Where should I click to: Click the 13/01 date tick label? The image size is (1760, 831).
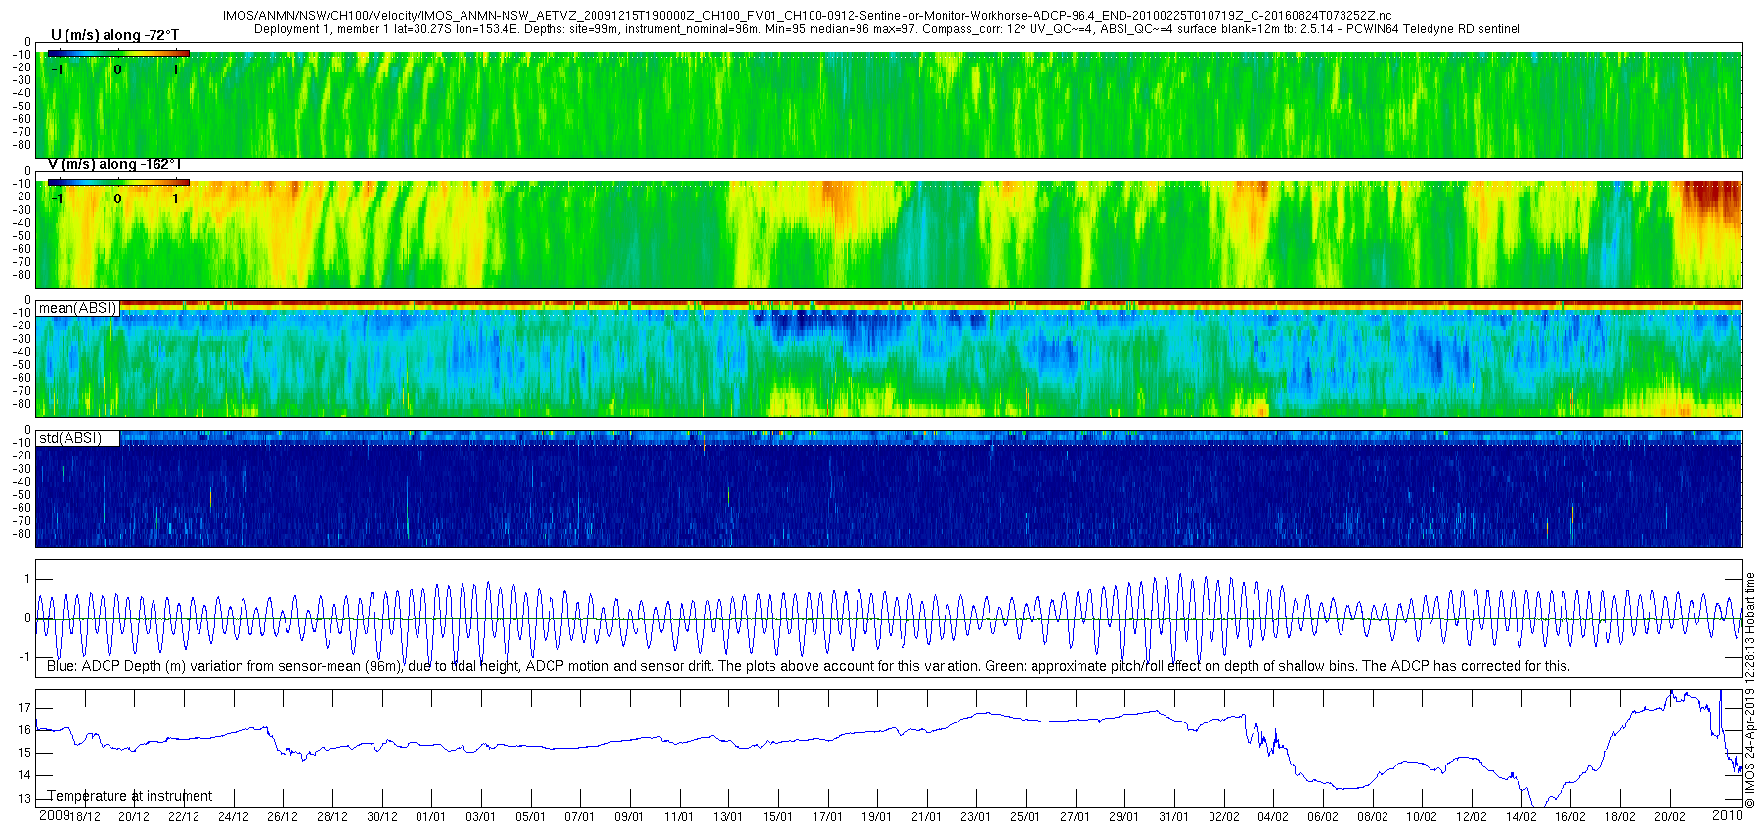[x=727, y=817]
